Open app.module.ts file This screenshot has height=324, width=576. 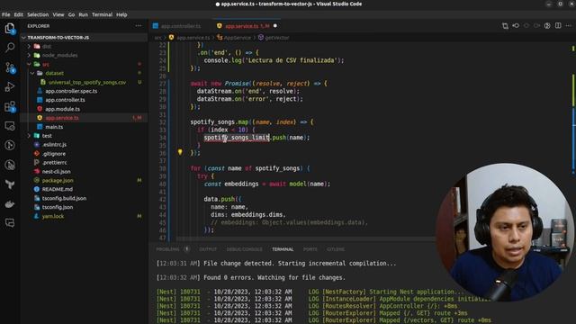coord(62,109)
